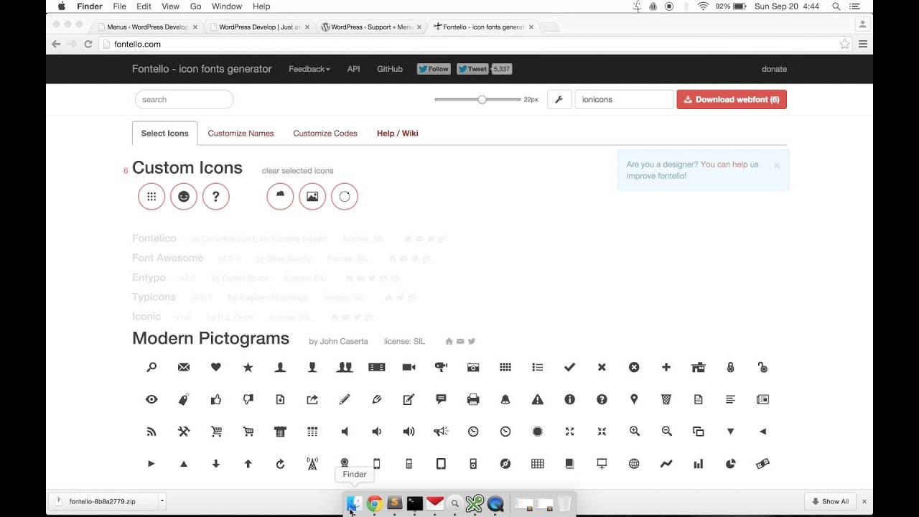This screenshot has width=919, height=517.
Task: Select the question mark custom icon
Action: (x=216, y=196)
